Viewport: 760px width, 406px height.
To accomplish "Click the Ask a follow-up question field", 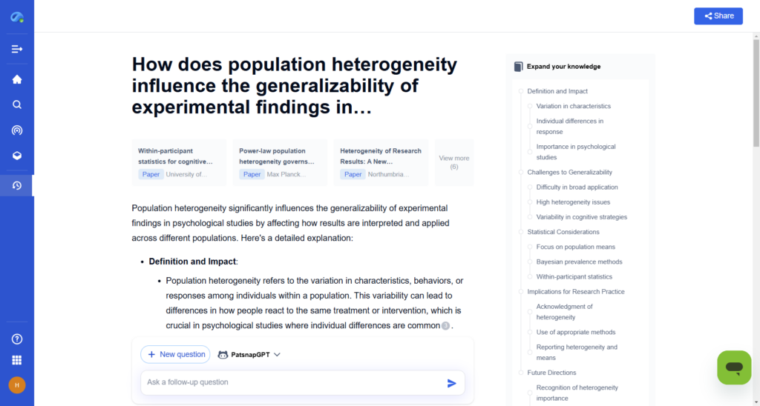I will pos(293,382).
